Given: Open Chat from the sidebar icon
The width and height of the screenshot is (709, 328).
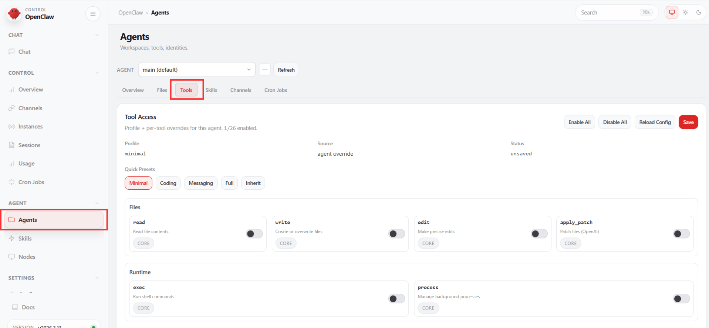Looking at the screenshot, I should coord(12,52).
